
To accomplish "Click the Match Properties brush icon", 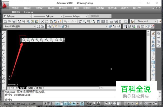I will (55, 21).
